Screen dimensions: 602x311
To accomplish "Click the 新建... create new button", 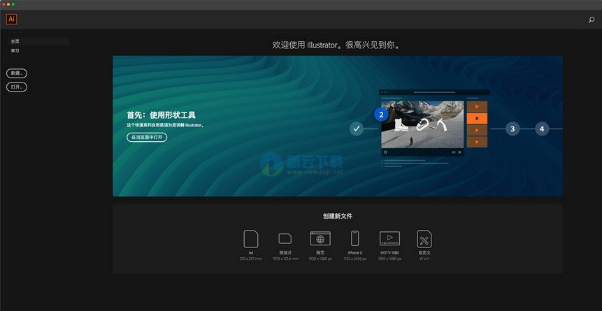I will click(x=17, y=73).
